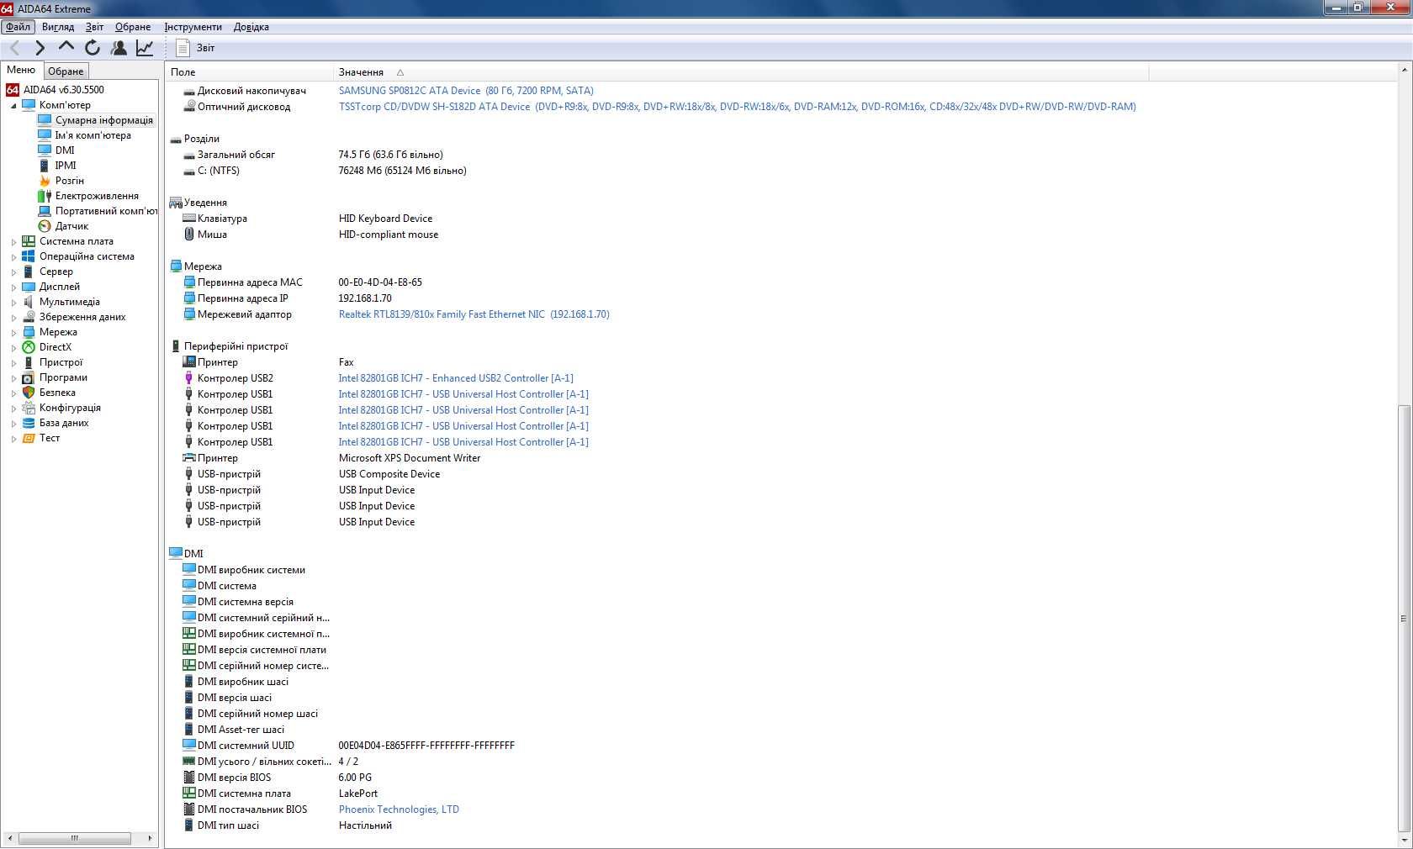Select the Конфігурація icon in tree
This screenshot has height=849, width=1413.
[x=29, y=408]
